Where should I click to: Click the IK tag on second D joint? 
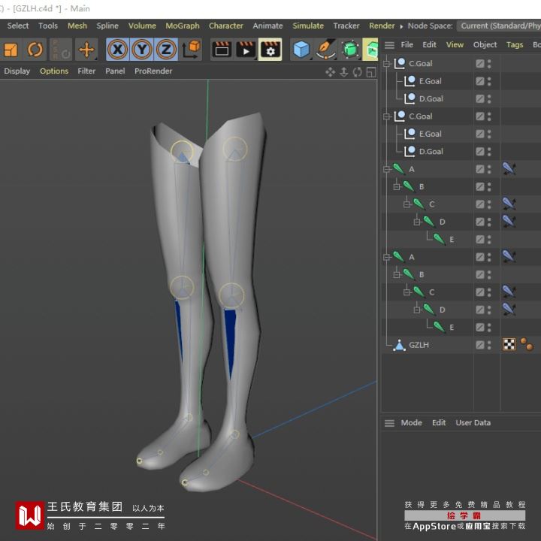[x=509, y=309]
